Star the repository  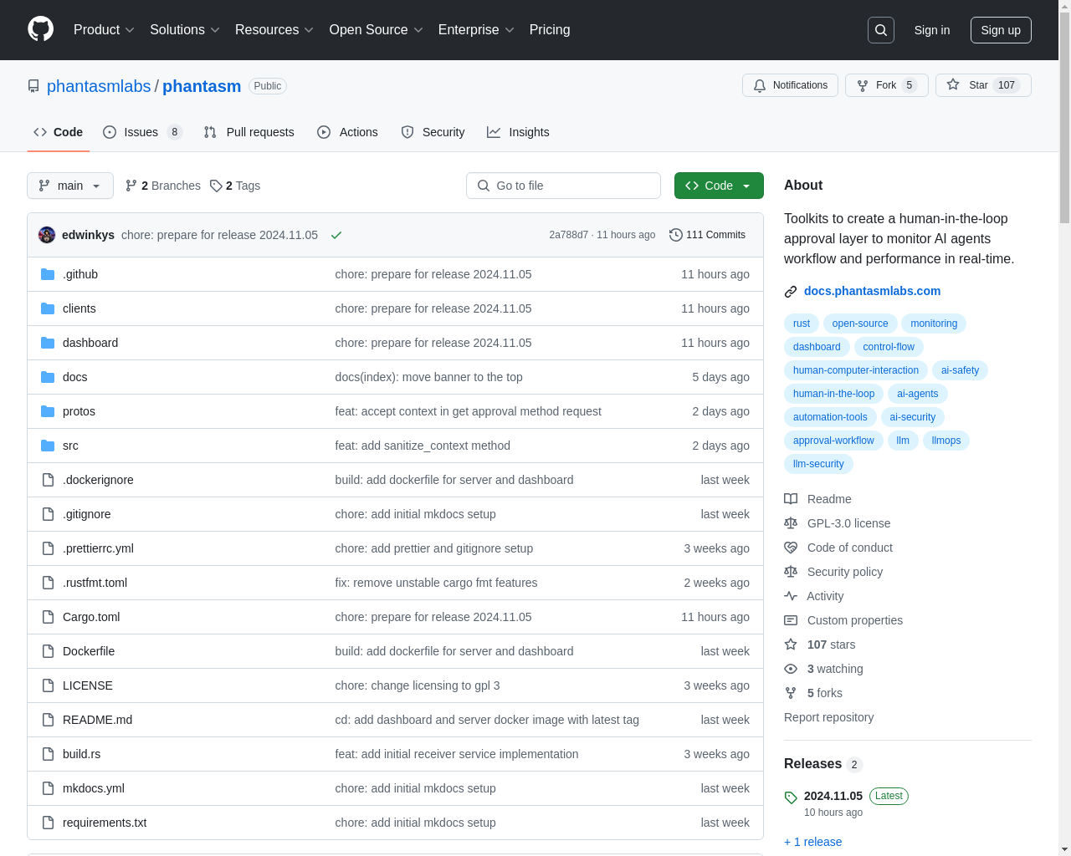[x=983, y=85]
